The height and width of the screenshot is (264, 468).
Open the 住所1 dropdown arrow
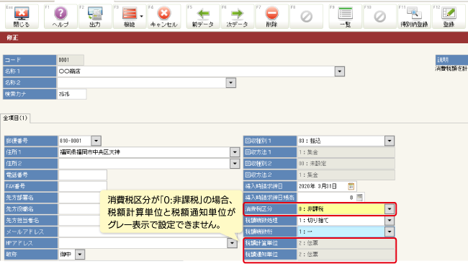[235, 152]
